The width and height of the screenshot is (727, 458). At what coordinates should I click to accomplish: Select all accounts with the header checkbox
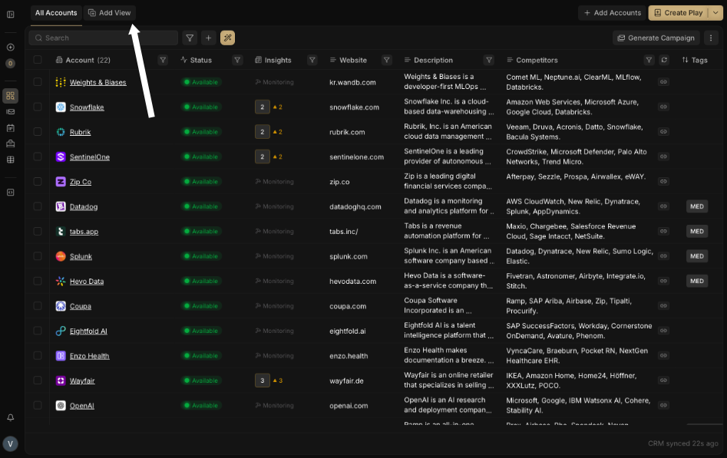(x=38, y=60)
